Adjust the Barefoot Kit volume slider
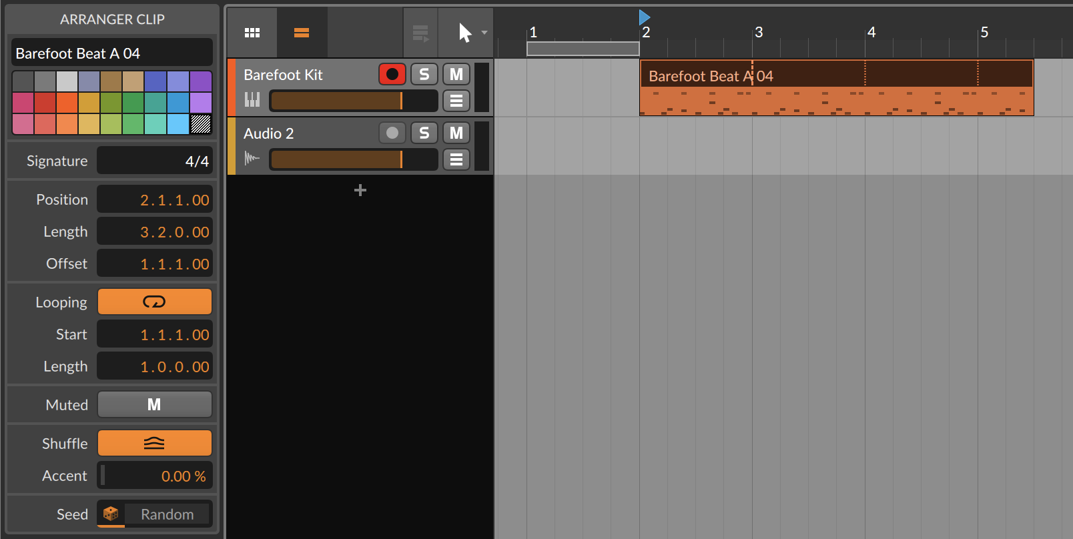1073x539 pixels. [353, 101]
